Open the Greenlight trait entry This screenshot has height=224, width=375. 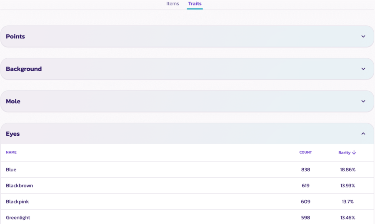click(x=18, y=218)
